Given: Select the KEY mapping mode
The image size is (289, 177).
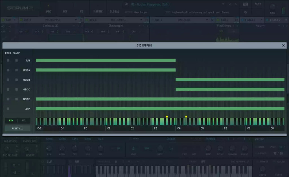Looking at the screenshot, I should (x=11, y=121).
